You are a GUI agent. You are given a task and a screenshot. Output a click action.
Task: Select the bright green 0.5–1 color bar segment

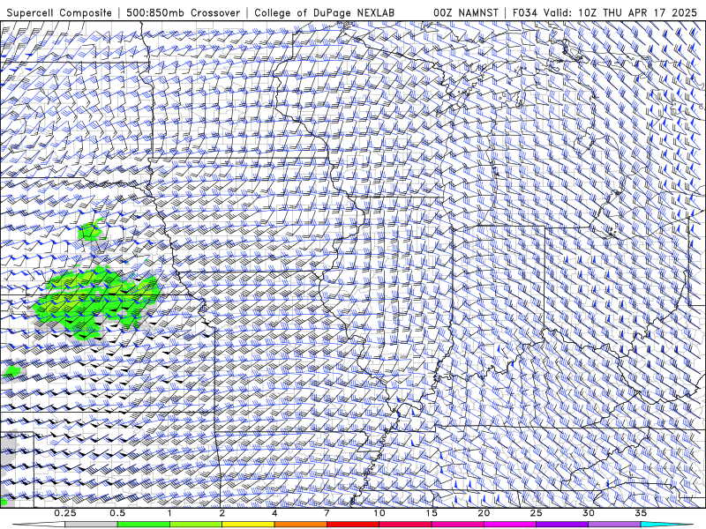(x=143, y=525)
